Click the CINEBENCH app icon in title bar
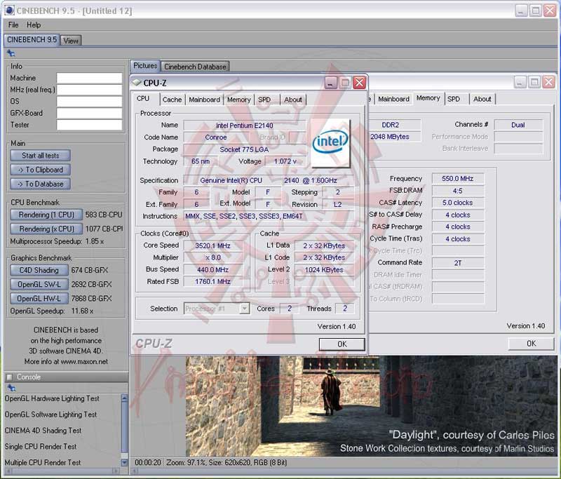 (x=10, y=11)
